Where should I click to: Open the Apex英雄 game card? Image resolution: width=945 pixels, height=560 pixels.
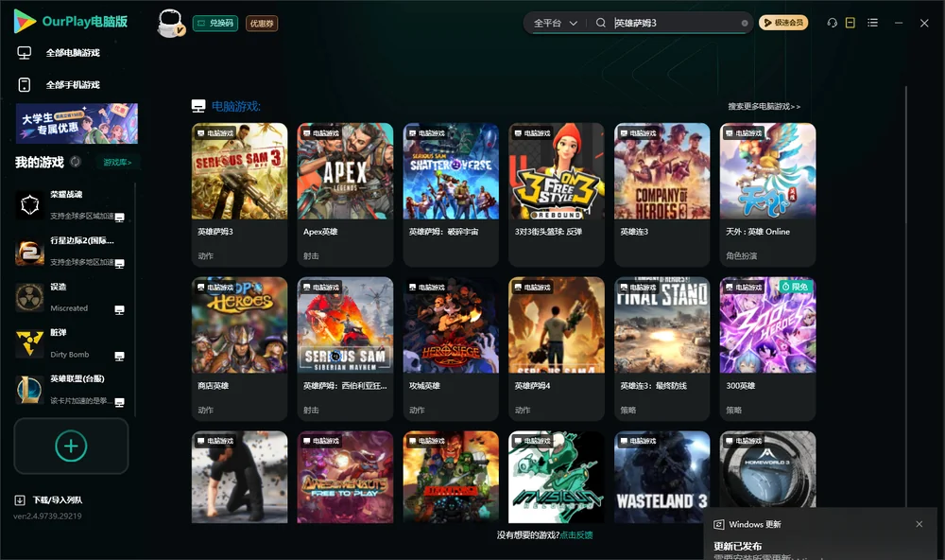345,194
